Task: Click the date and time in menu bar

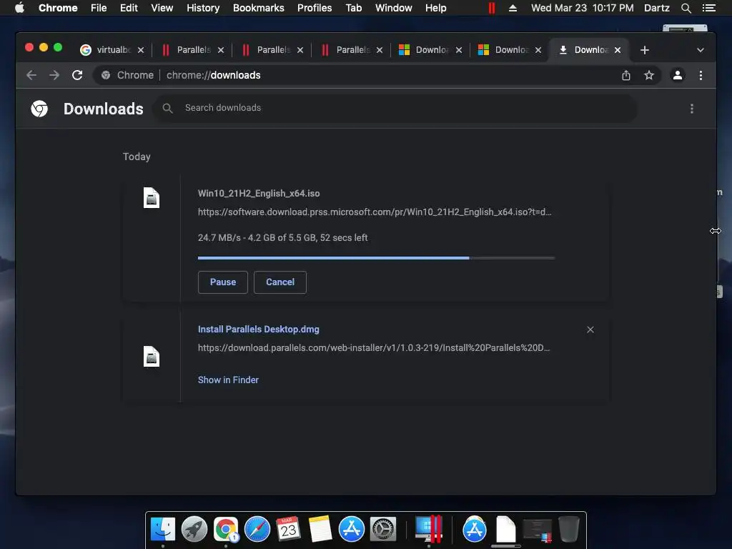Action: (582, 8)
